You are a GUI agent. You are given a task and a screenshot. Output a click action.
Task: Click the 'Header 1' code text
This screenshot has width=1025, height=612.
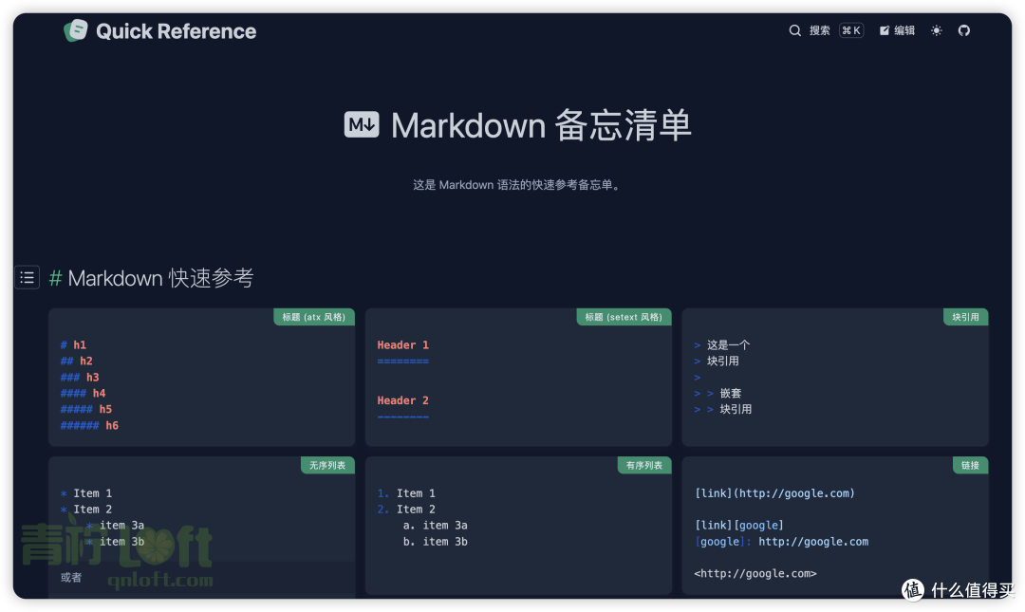[x=402, y=345]
